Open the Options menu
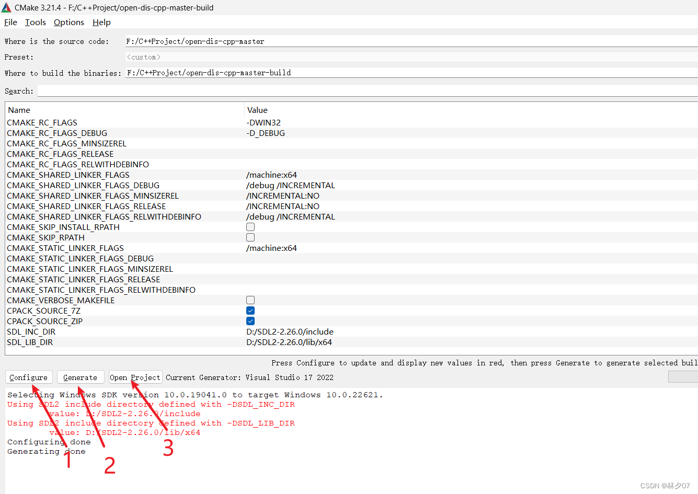The height and width of the screenshot is (494, 698). 68,22
